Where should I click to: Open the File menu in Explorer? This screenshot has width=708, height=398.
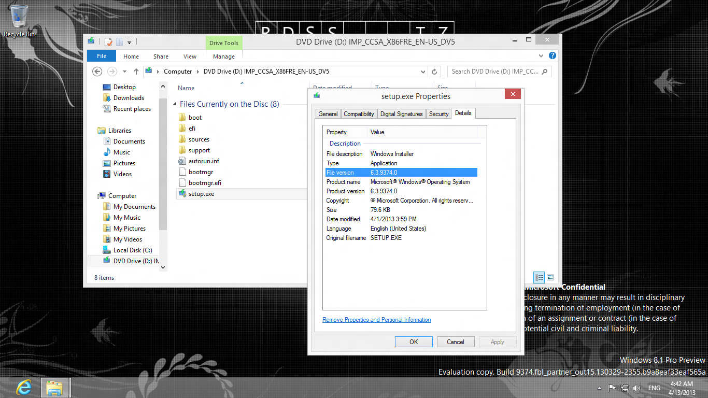(x=102, y=56)
